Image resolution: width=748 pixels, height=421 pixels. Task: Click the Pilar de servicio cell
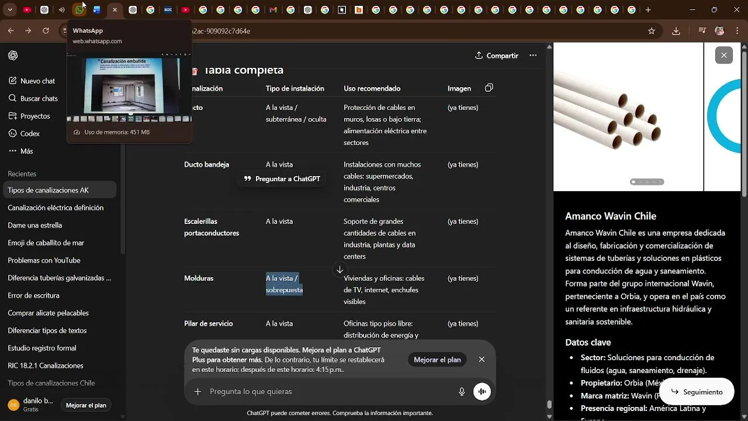pyautogui.click(x=208, y=323)
